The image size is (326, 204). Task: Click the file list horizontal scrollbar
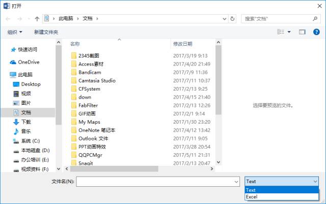point(114,169)
